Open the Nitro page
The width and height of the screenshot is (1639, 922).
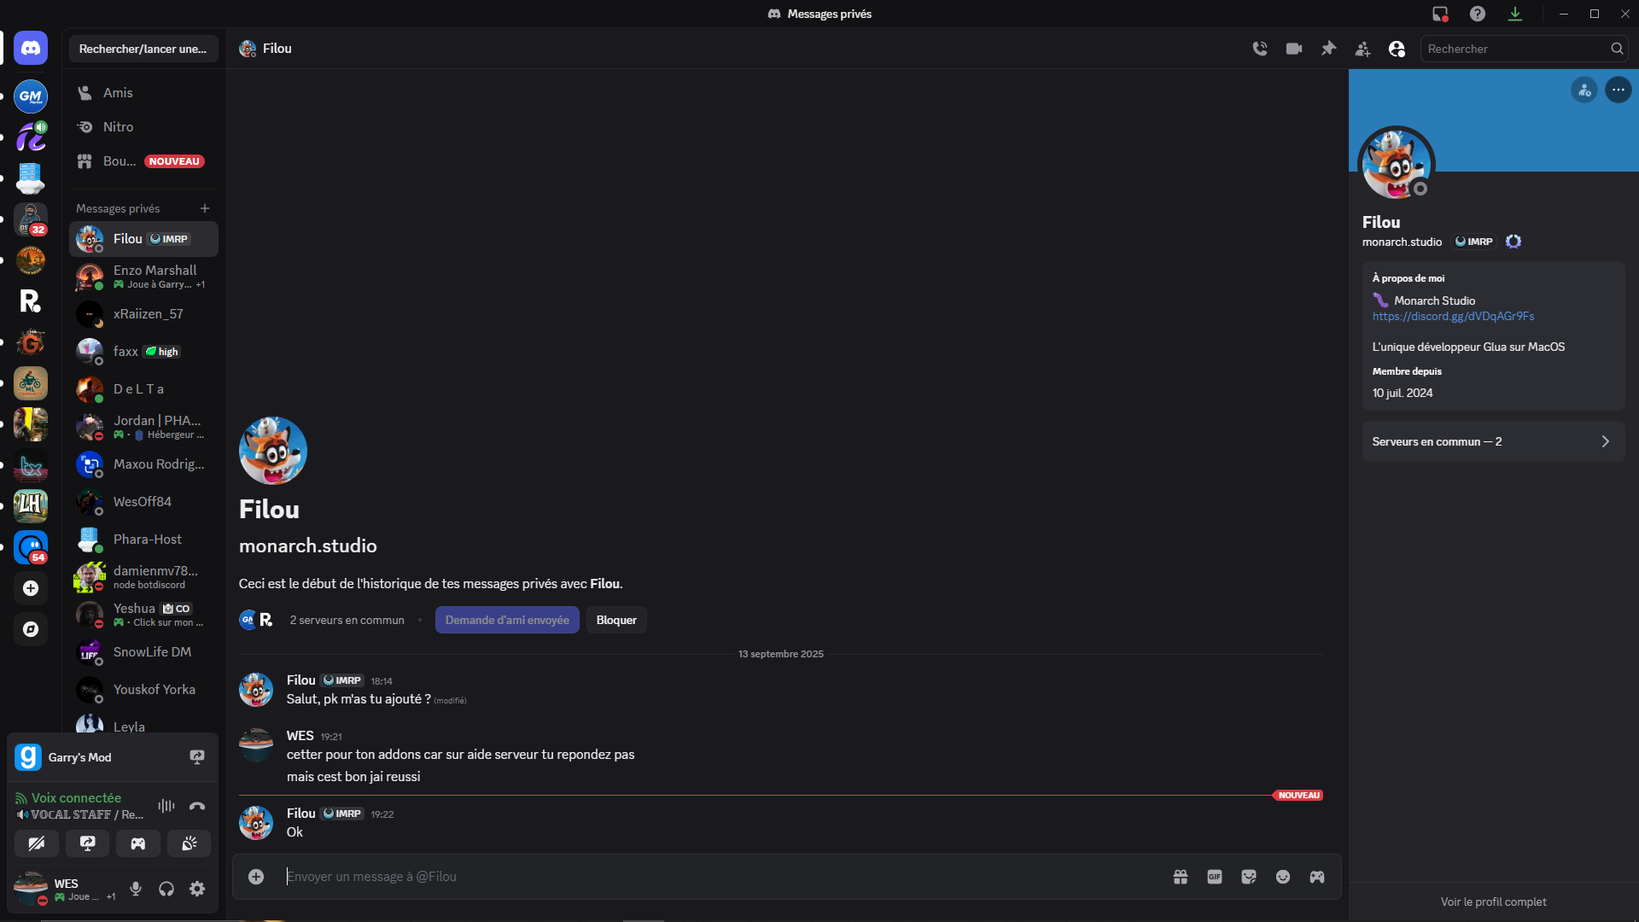pos(118,127)
